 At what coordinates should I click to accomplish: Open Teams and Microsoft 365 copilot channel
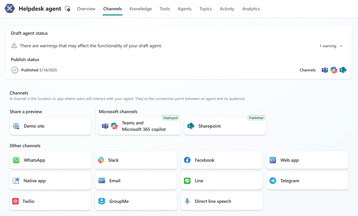140,126
